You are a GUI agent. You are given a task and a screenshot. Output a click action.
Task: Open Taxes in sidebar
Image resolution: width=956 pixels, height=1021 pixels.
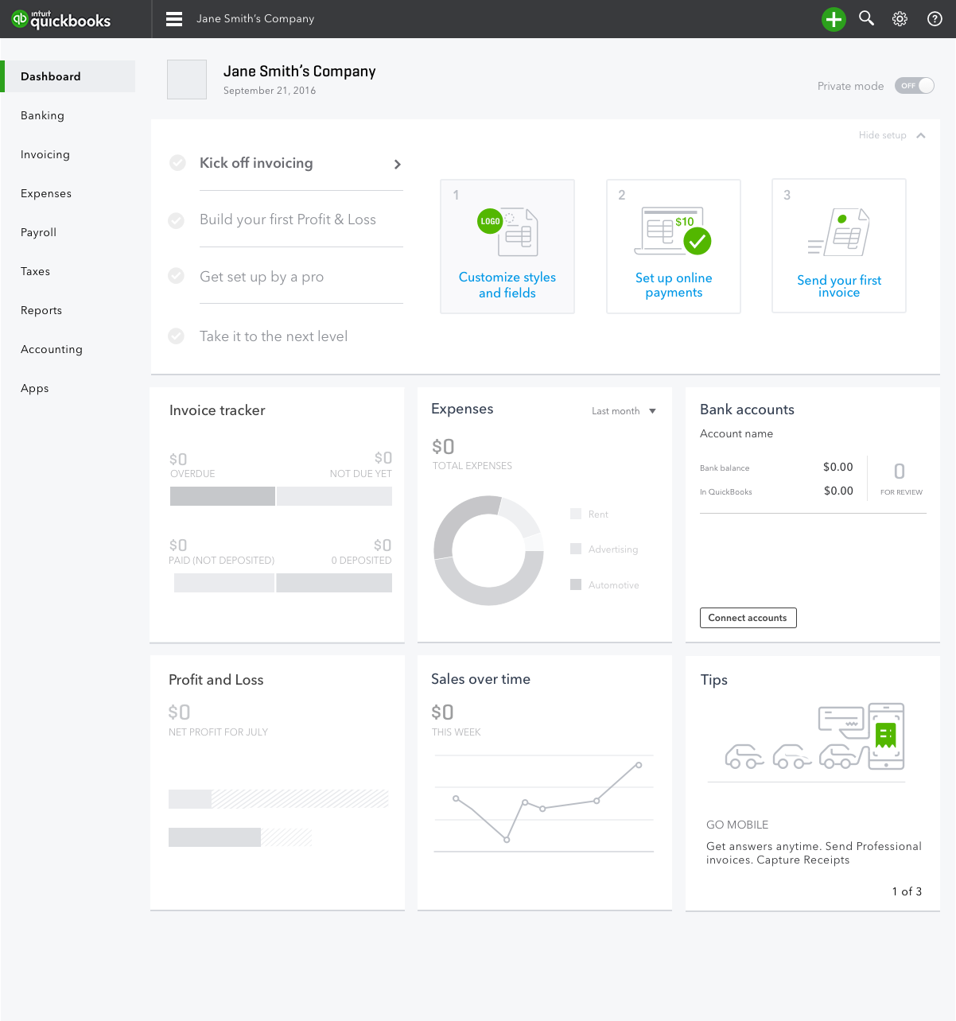tap(35, 271)
